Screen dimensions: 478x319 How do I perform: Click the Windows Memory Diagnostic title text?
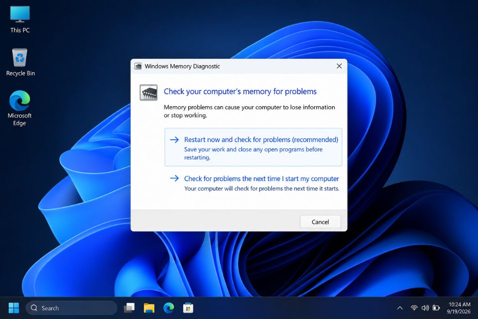(x=182, y=66)
